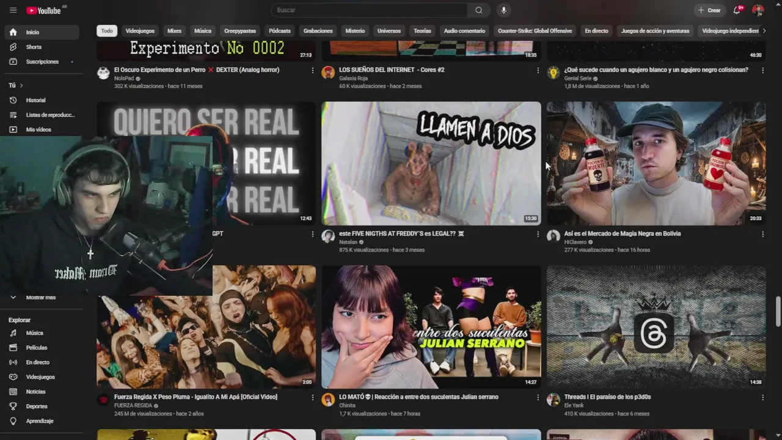
Task: Start voice search with the microphone
Action: coord(503,10)
